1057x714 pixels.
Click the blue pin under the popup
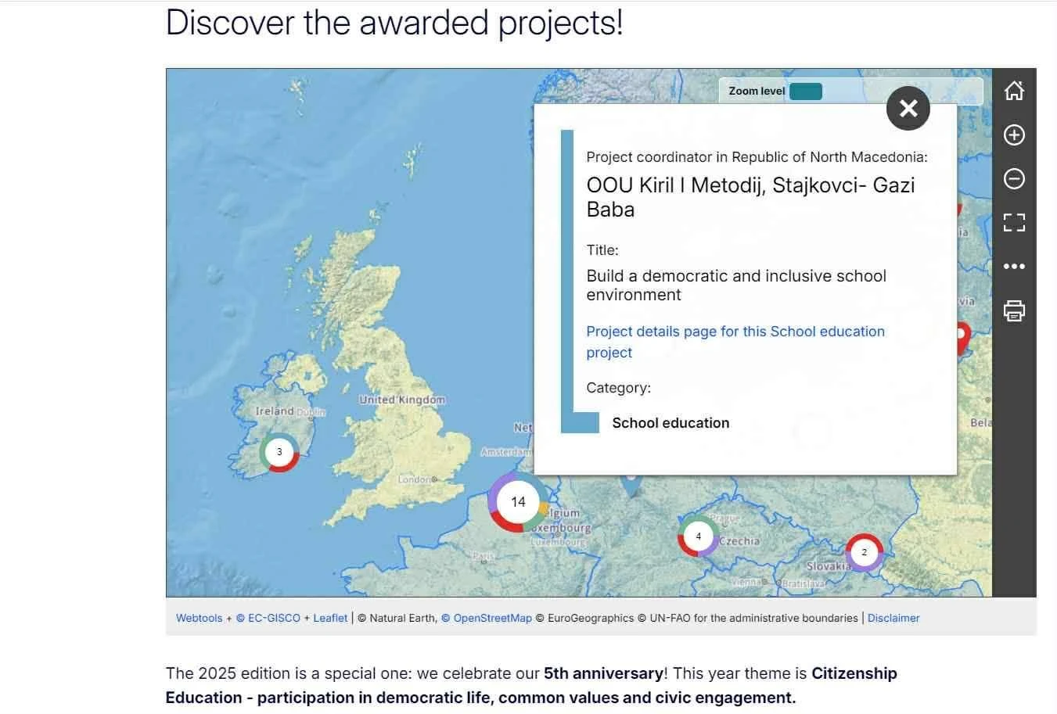coord(631,486)
